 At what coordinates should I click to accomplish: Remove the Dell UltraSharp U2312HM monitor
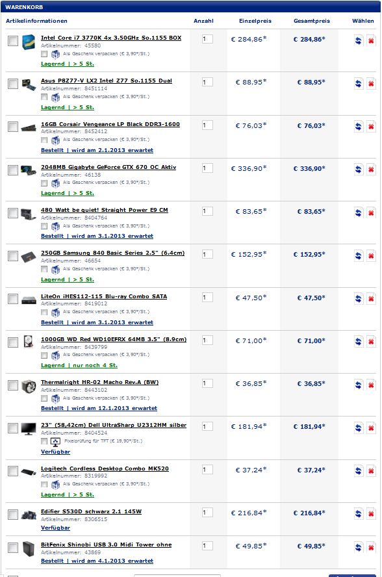pos(371,428)
